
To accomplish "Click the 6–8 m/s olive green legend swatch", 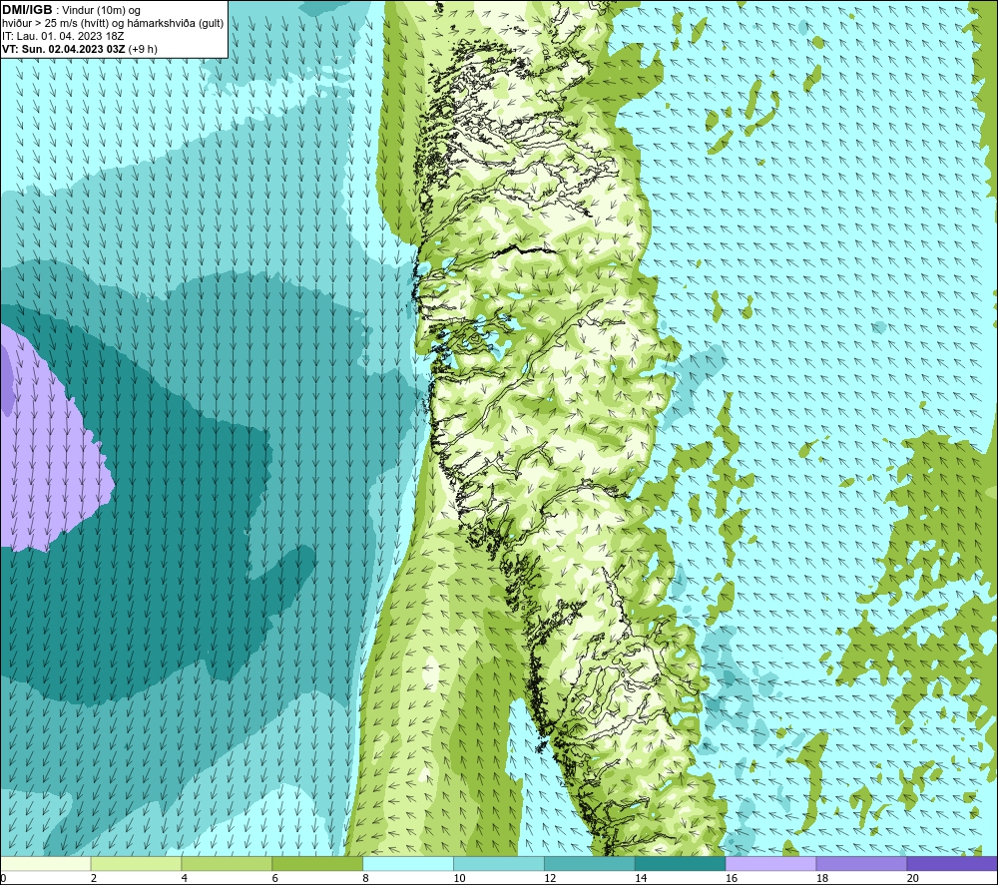I will point(317,863).
